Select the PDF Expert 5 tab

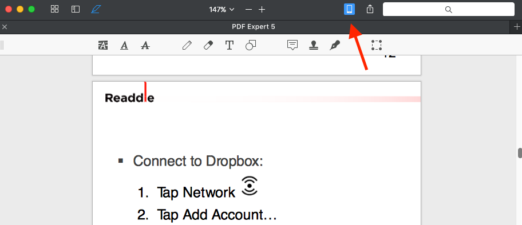click(254, 27)
